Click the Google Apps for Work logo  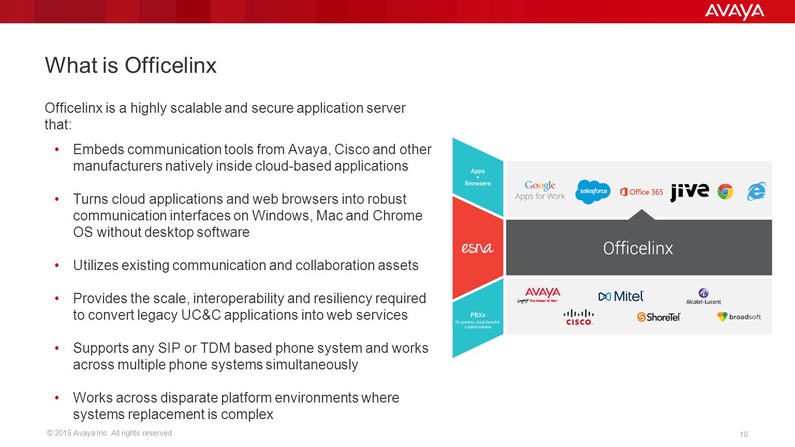click(x=540, y=191)
